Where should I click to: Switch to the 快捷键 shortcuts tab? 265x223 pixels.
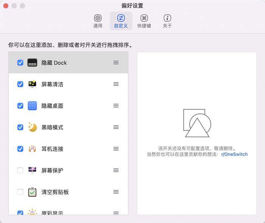pos(144,21)
